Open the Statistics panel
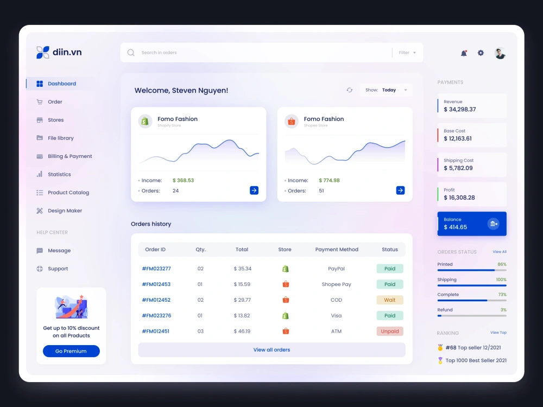This screenshot has height=407, width=543. 58,174
